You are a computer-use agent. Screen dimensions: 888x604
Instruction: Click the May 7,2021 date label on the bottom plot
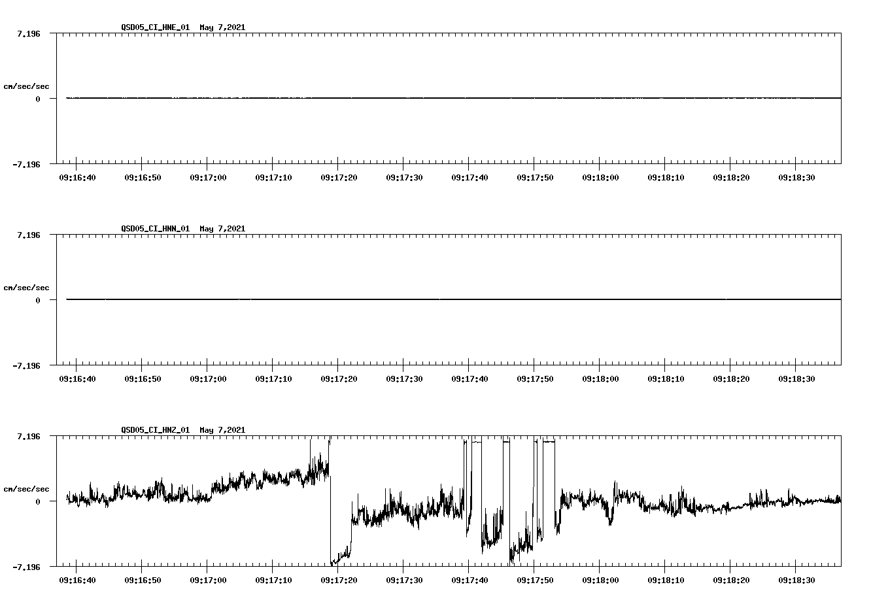click(x=222, y=430)
